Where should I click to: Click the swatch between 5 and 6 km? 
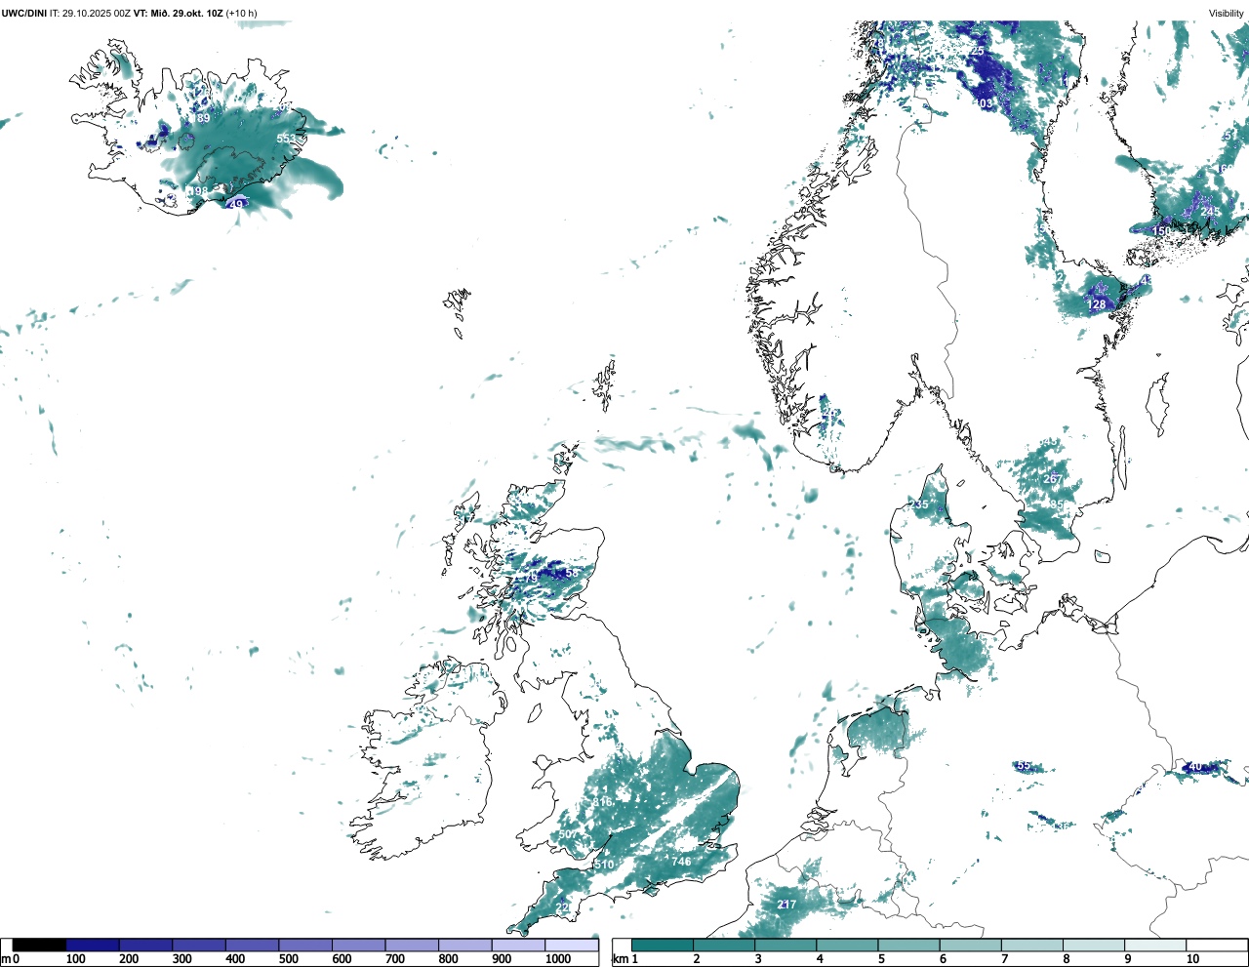(x=908, y=946)
